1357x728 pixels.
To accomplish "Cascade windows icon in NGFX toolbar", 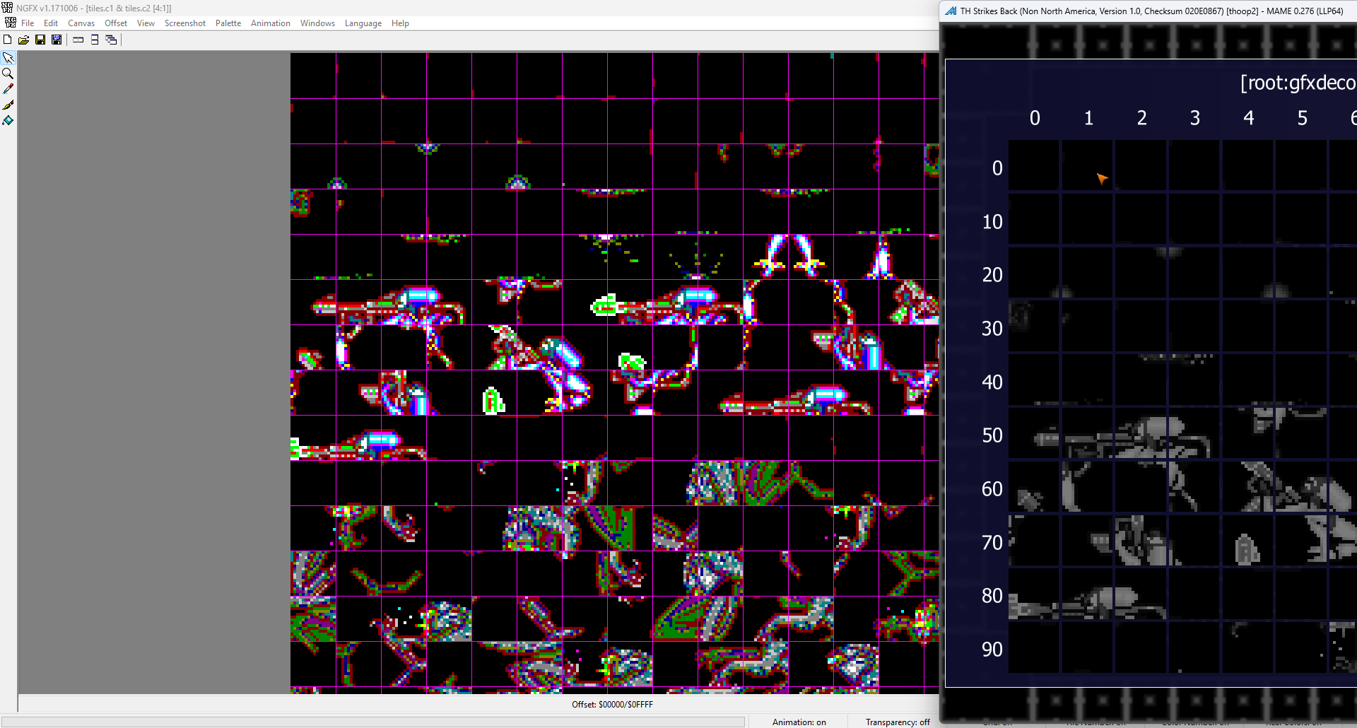I will tap(111, 40).
